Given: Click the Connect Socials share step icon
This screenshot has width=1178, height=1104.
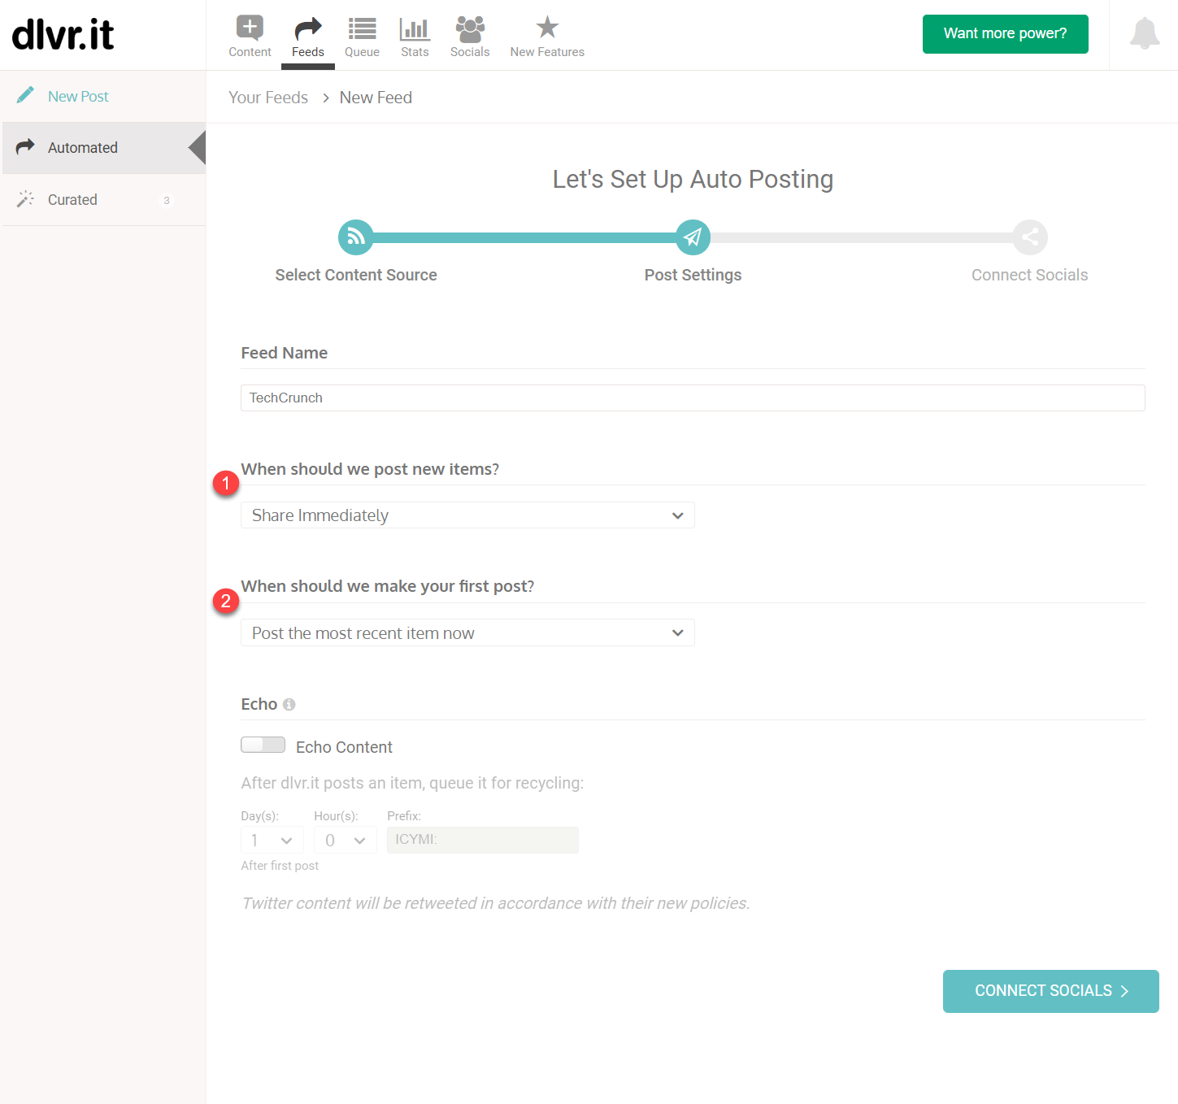Looking at the screenshot, I should [1030, 237].
